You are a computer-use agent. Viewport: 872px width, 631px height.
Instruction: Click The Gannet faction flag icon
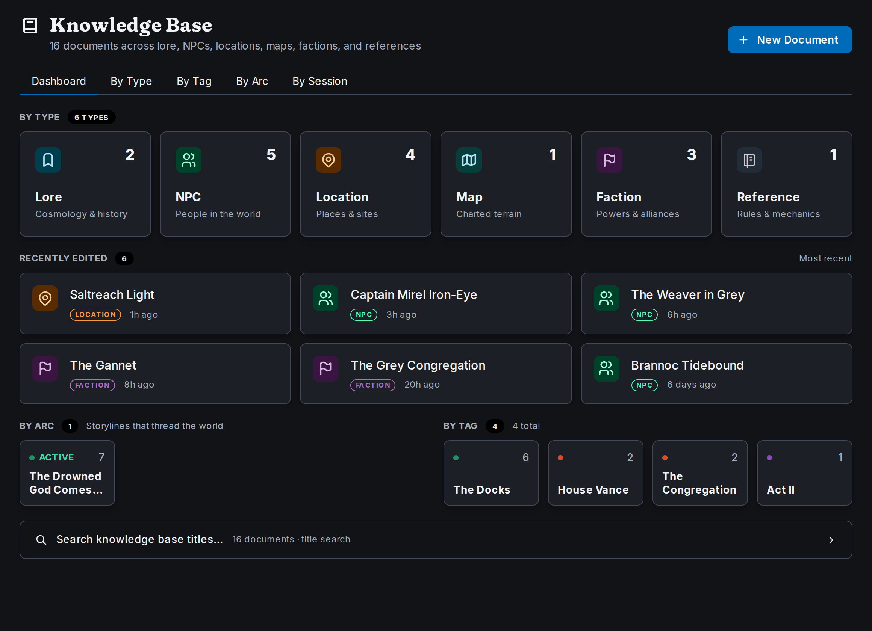pyautogui.click(x=45, y=368)
